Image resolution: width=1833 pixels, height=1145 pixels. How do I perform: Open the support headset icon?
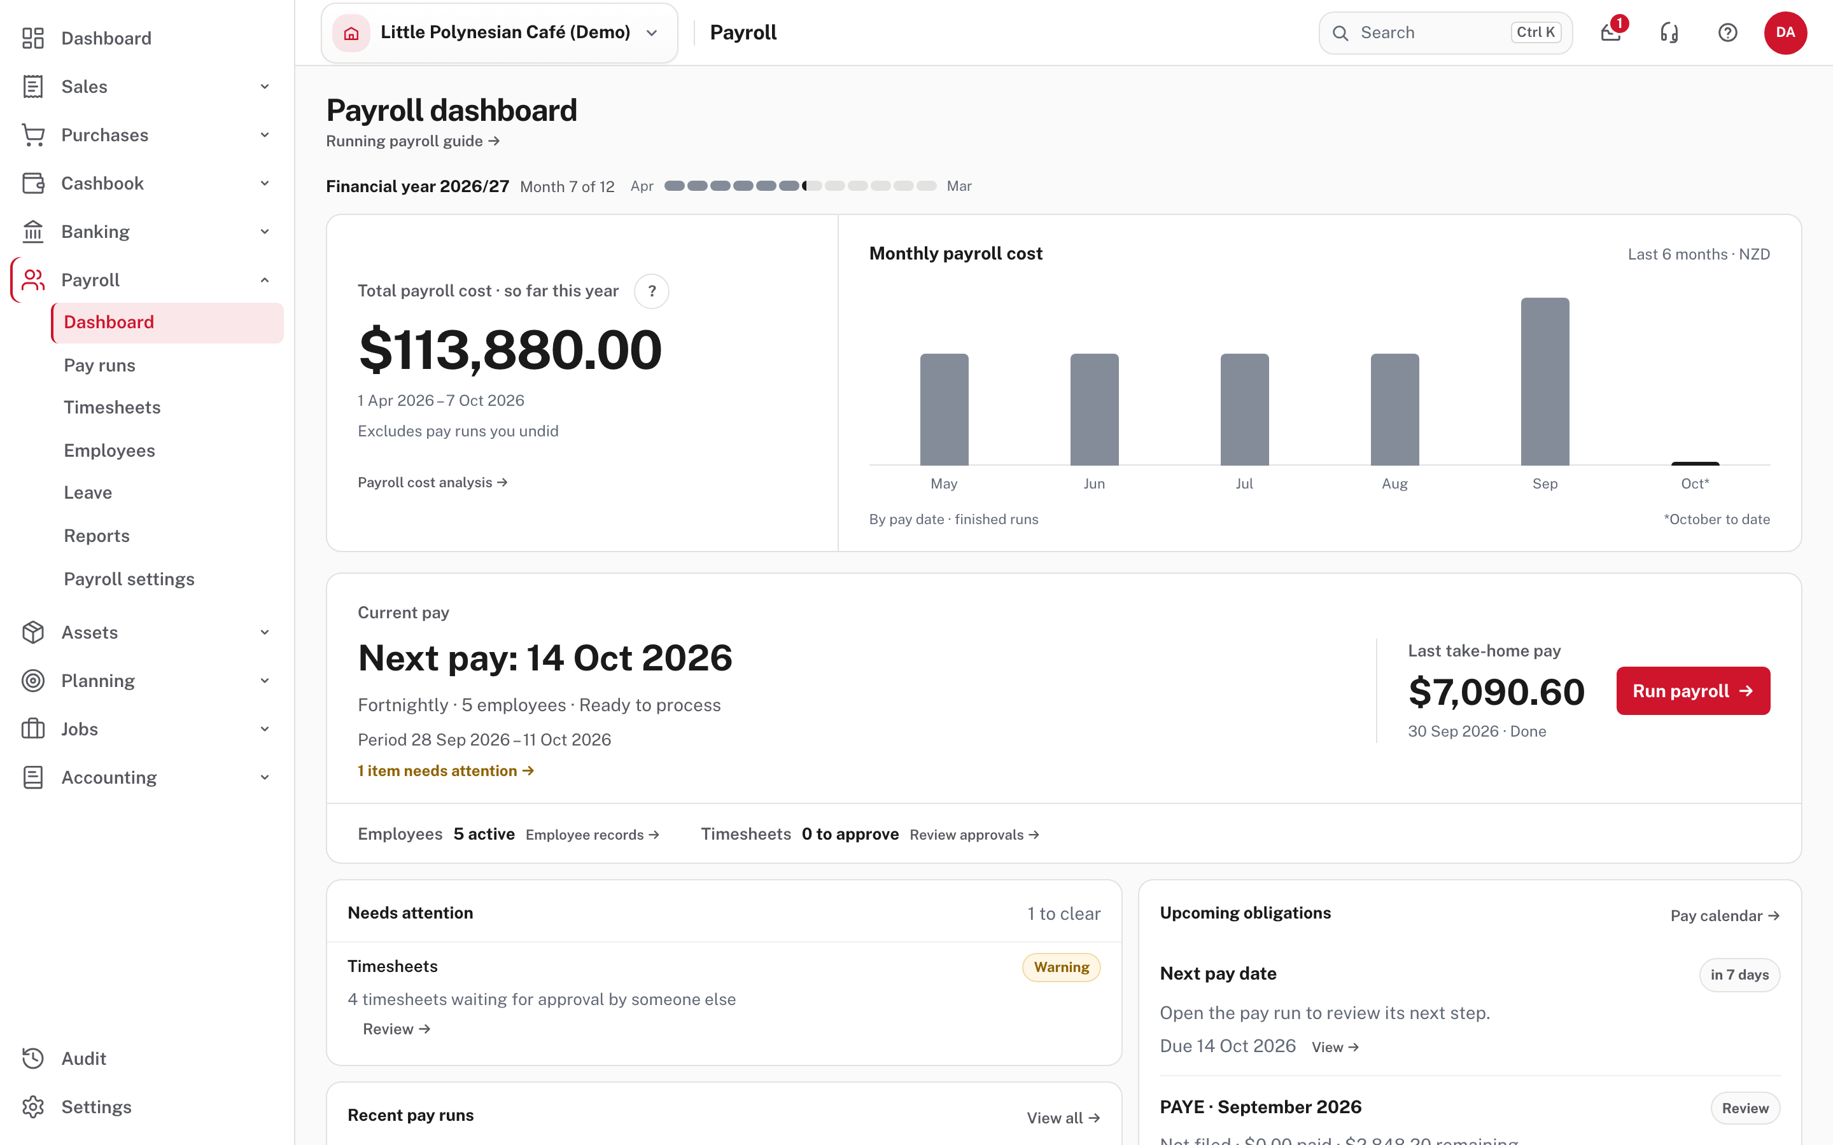1669,32
